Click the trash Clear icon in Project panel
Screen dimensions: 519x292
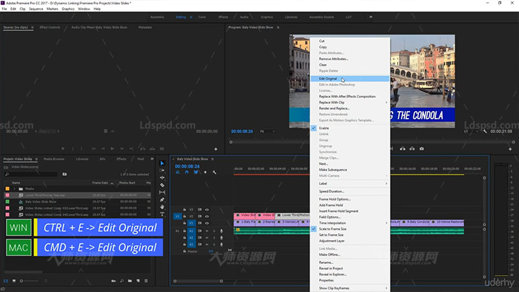147,281
